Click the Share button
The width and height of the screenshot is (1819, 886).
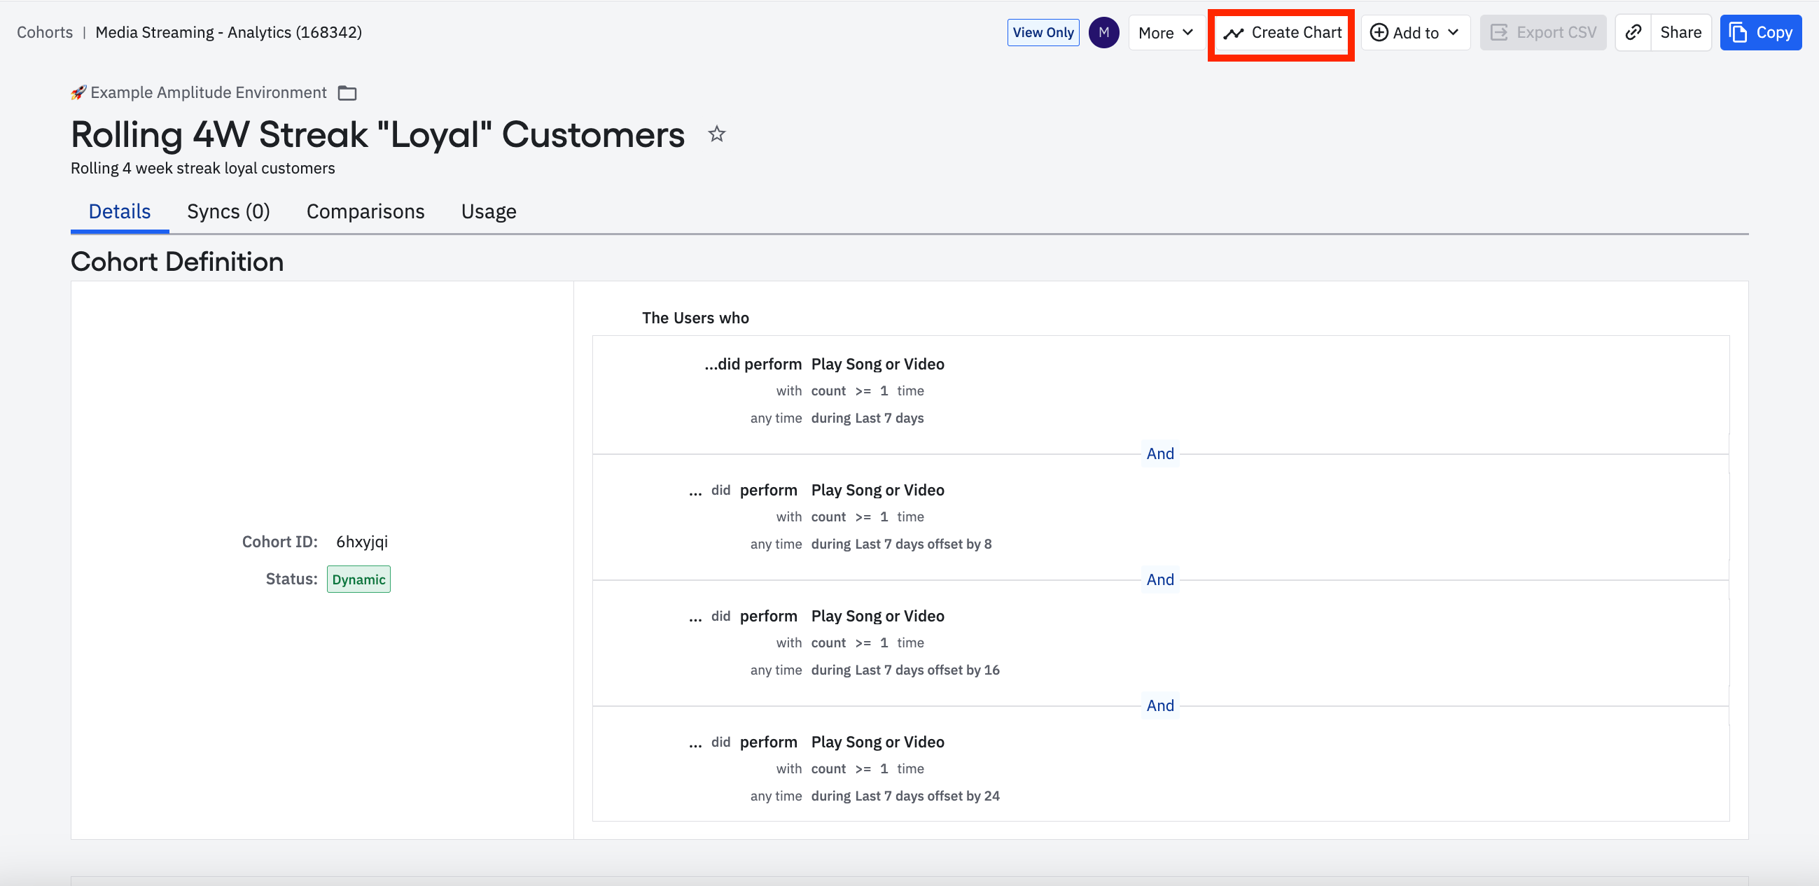pos(1680,32)
